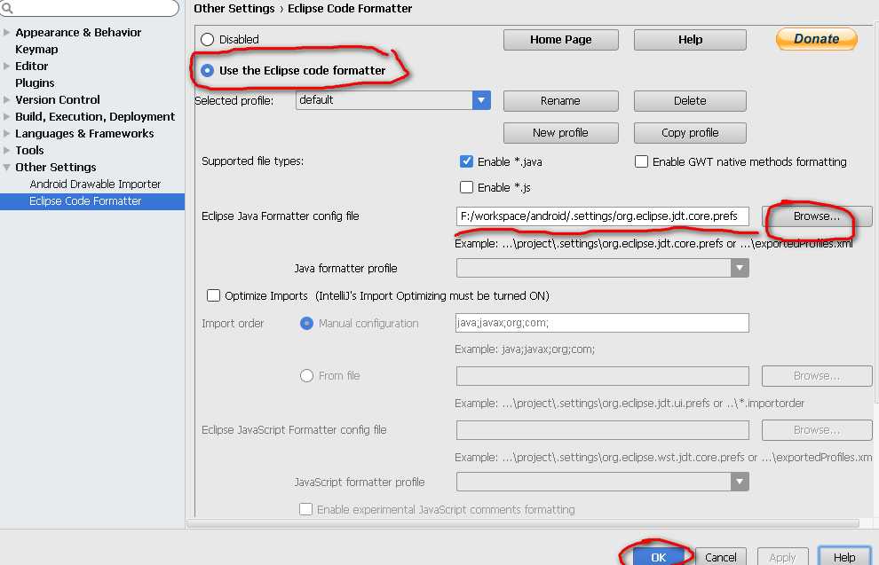
Task: Browse for Eclipse JavaScript Formatter config file
Action: click(x=817, y=430)
